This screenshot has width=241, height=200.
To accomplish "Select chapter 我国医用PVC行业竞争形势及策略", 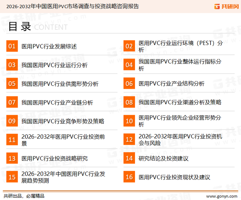I will (63, 121).
